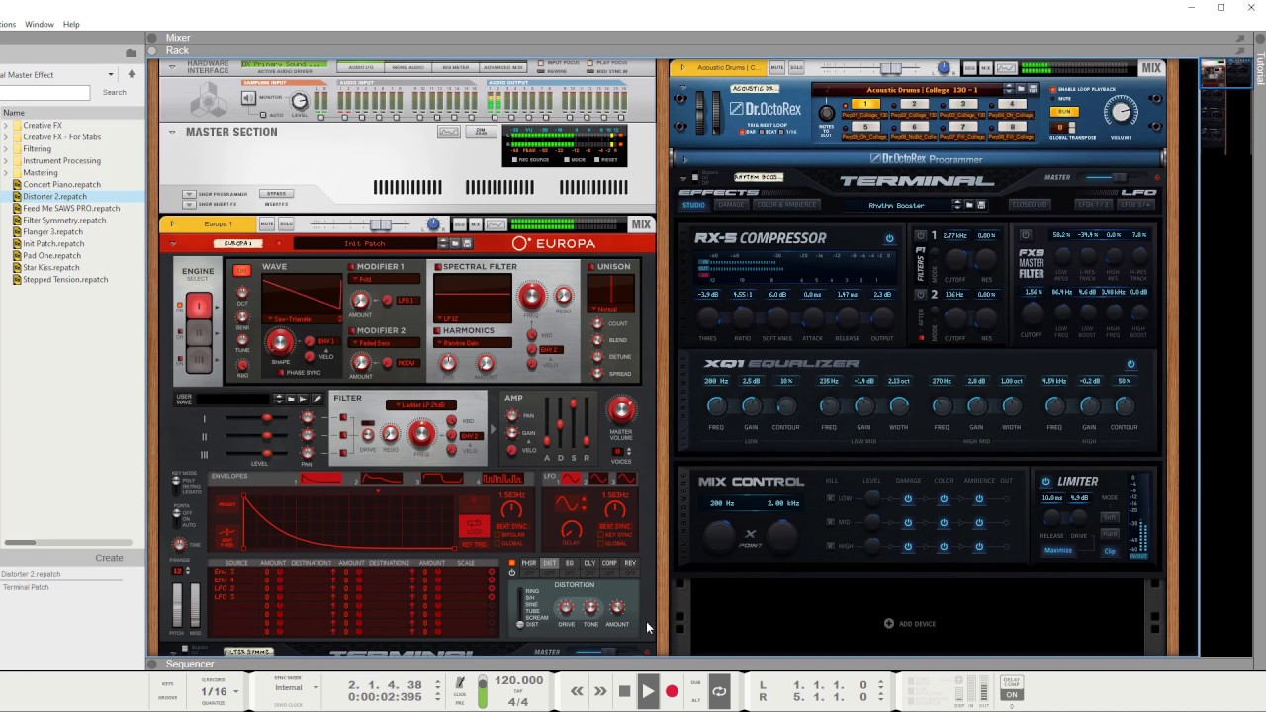
Task: Click the LFOs 1 / 2 button in Terminal
Action: pos(1092,205)
